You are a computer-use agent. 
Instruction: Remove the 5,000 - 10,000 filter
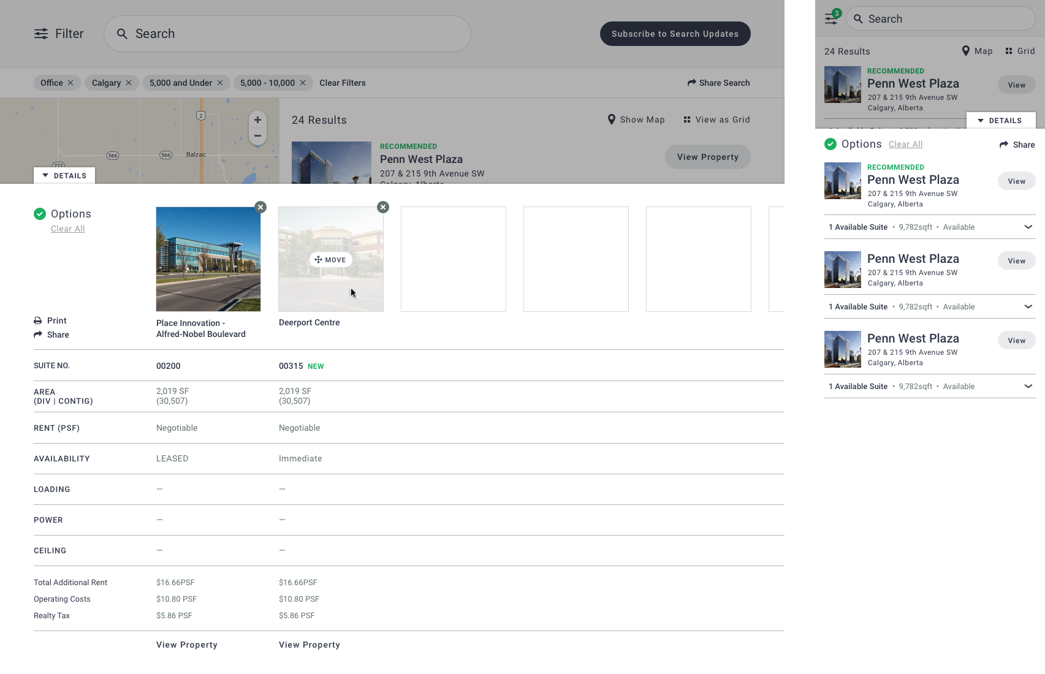[x=303, y=83]
